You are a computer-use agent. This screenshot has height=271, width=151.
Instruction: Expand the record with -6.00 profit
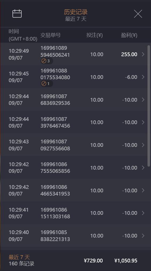tap(143, 77)
